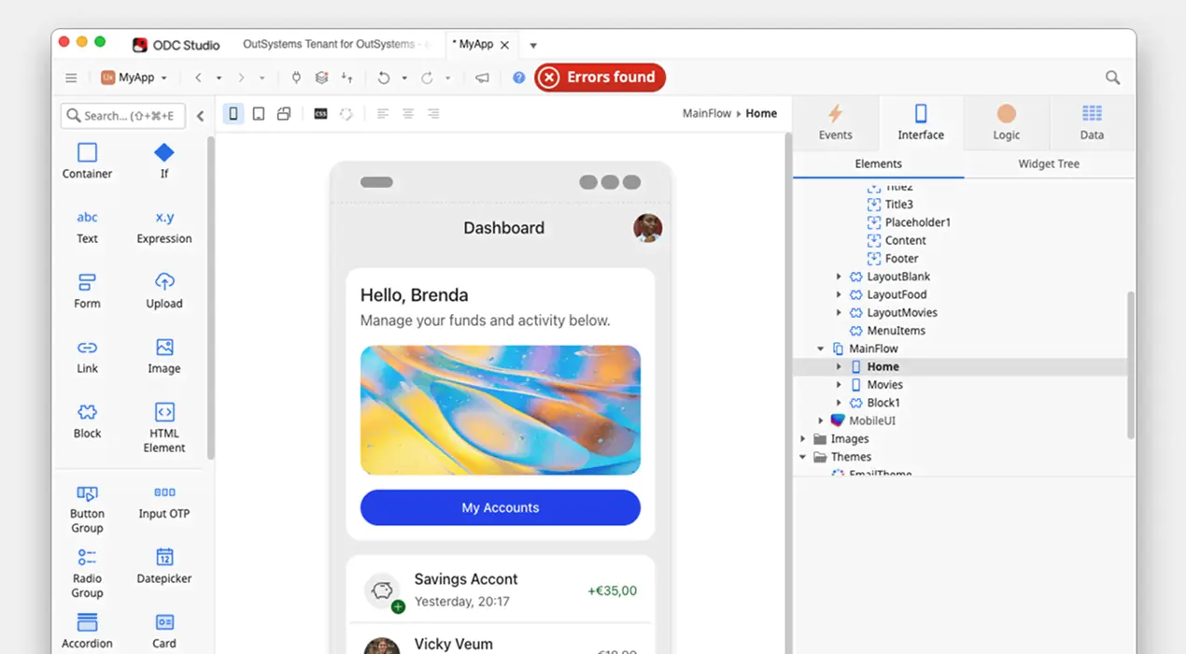Enable phone preview mode
Image resolution: width=1186 pixels, height=654 pixels.
[x=233, y=113]
